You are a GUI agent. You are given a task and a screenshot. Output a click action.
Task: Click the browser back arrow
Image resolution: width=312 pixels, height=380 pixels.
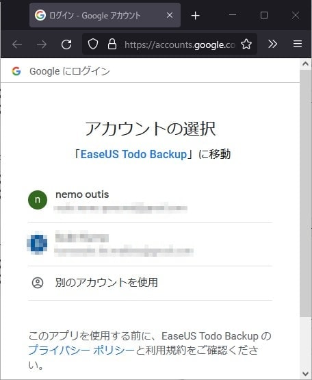tap(17, 45)
